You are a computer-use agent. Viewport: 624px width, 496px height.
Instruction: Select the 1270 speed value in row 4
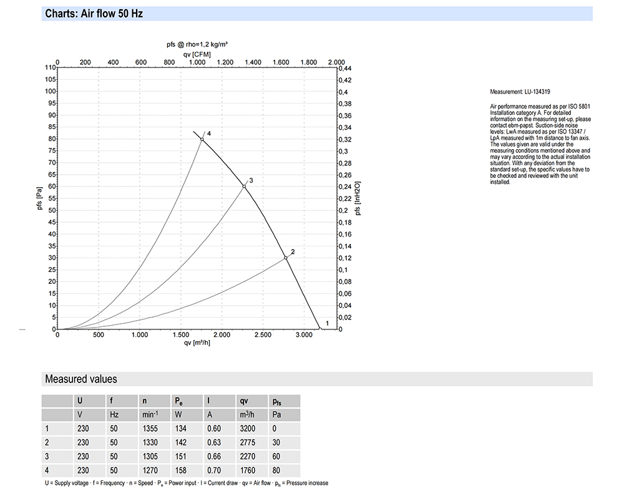coord(150,471)
